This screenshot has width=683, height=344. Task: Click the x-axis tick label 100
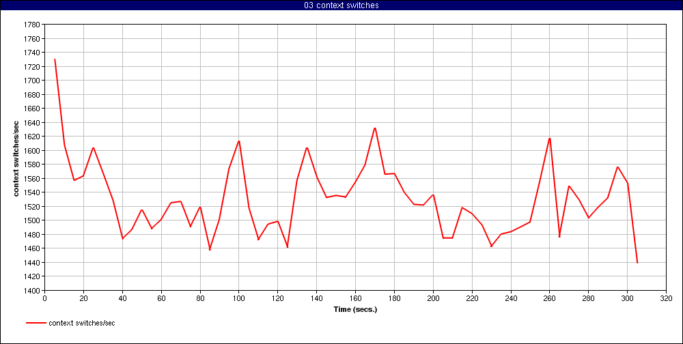pos(238,299)
